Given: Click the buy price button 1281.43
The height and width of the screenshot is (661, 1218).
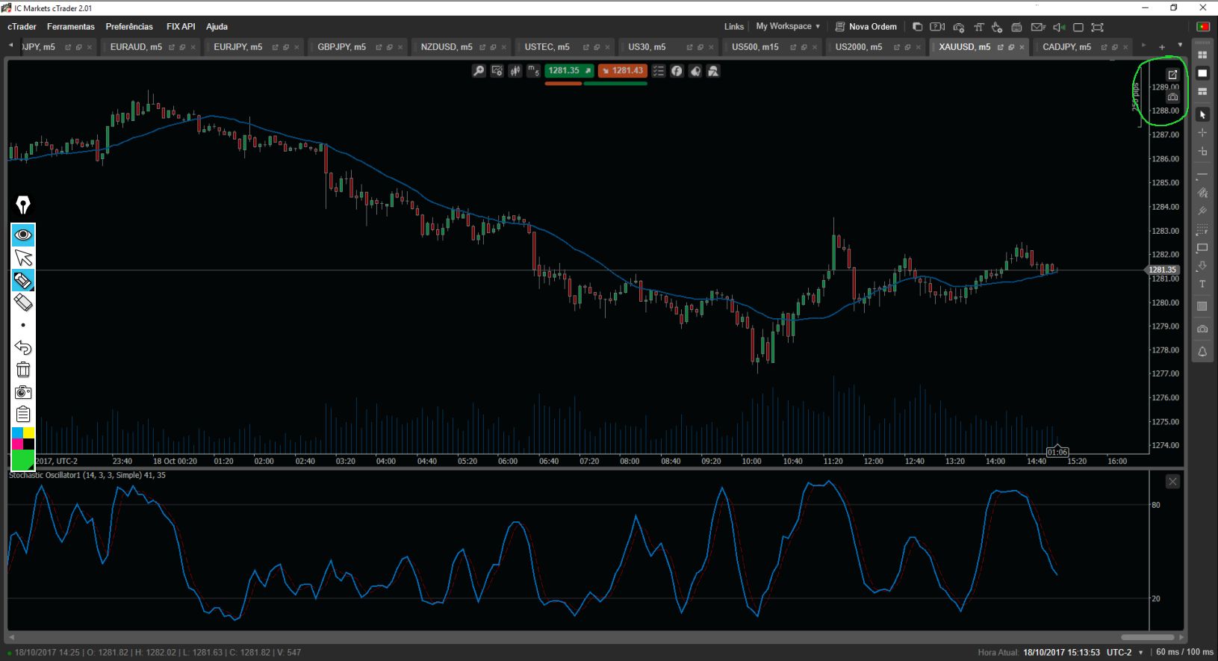Looking at the screenshot, I should (x=621, y=71).
